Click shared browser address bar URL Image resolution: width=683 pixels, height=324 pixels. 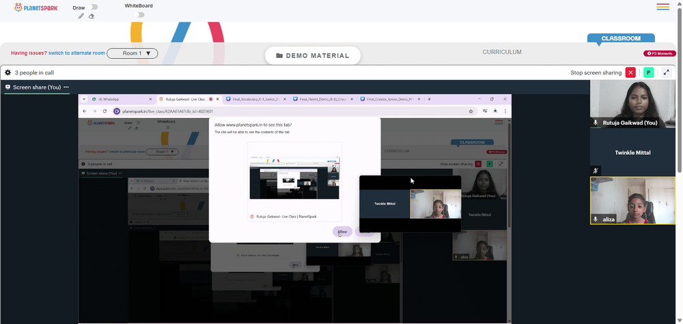pyautogui.click(x=168, y=111)
